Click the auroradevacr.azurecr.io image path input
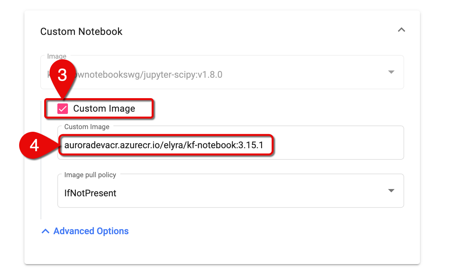 (x=165, y=145)
